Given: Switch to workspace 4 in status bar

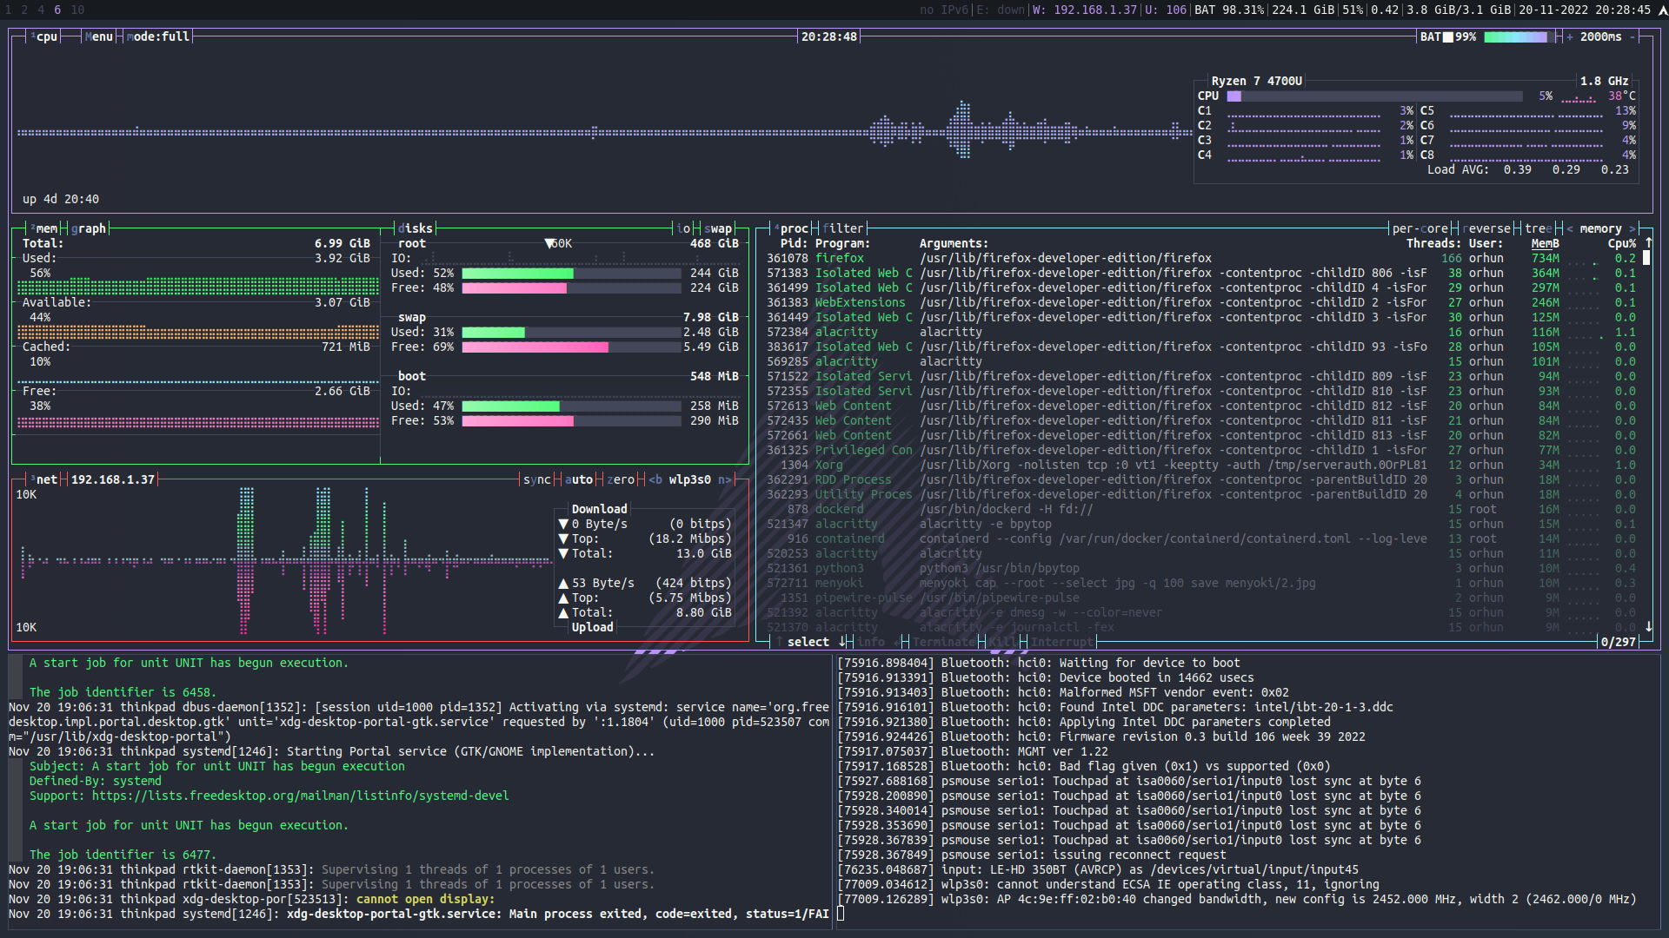Looking at the screenshot, I should pos(41,10).
